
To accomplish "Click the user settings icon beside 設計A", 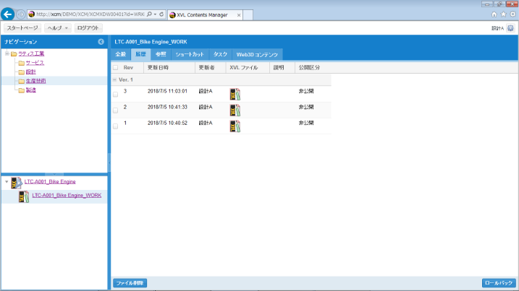I will (510, 27).
